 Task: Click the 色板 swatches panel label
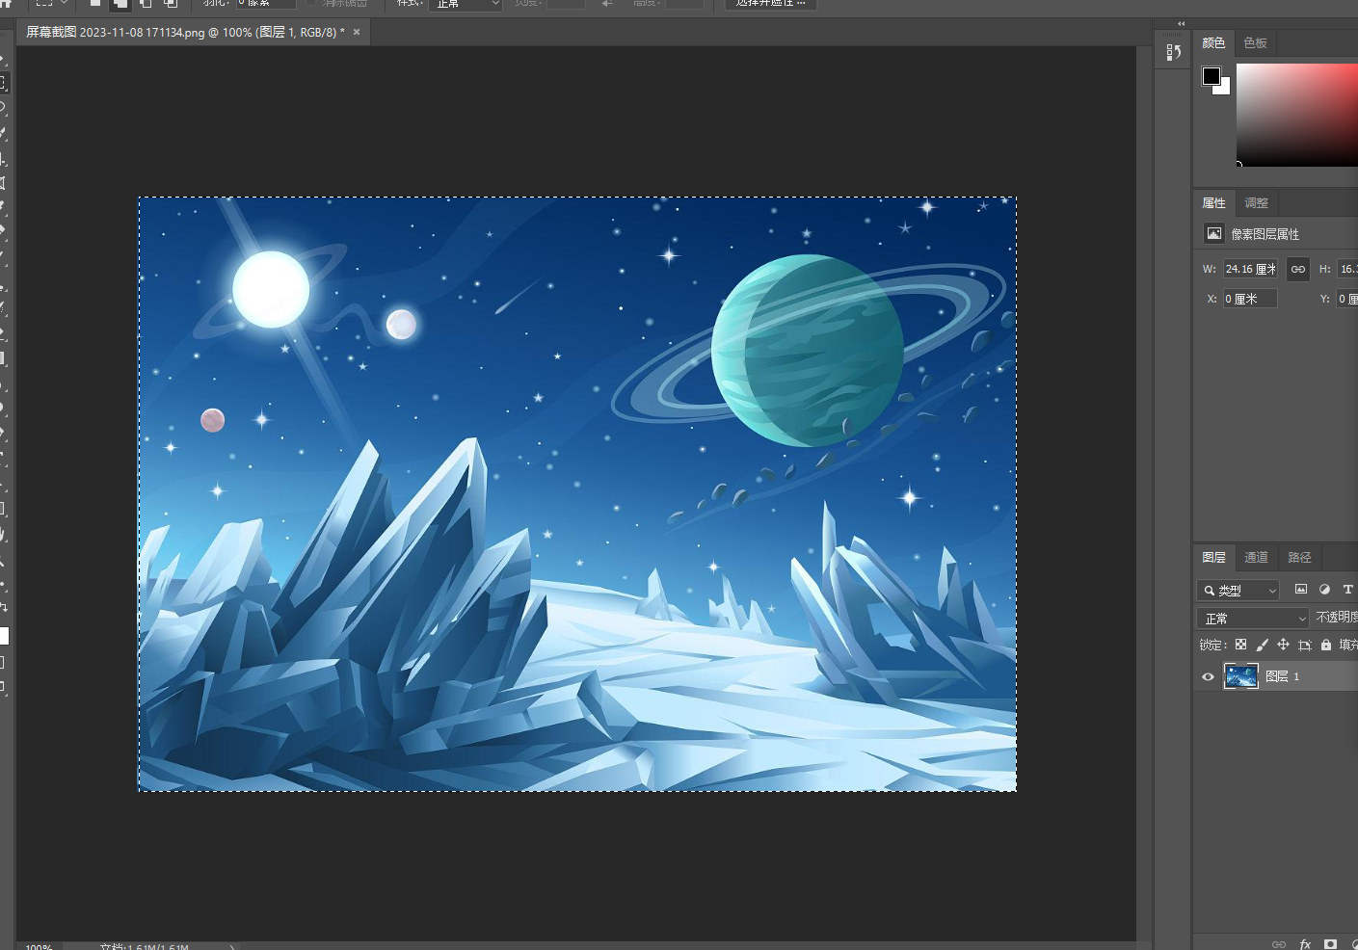(1255, 42)
